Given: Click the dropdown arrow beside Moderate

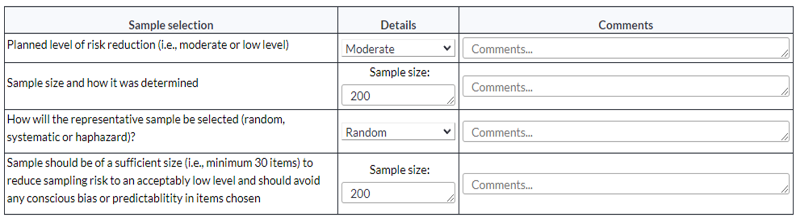Looking at the screenshot, I should point(446,48).
